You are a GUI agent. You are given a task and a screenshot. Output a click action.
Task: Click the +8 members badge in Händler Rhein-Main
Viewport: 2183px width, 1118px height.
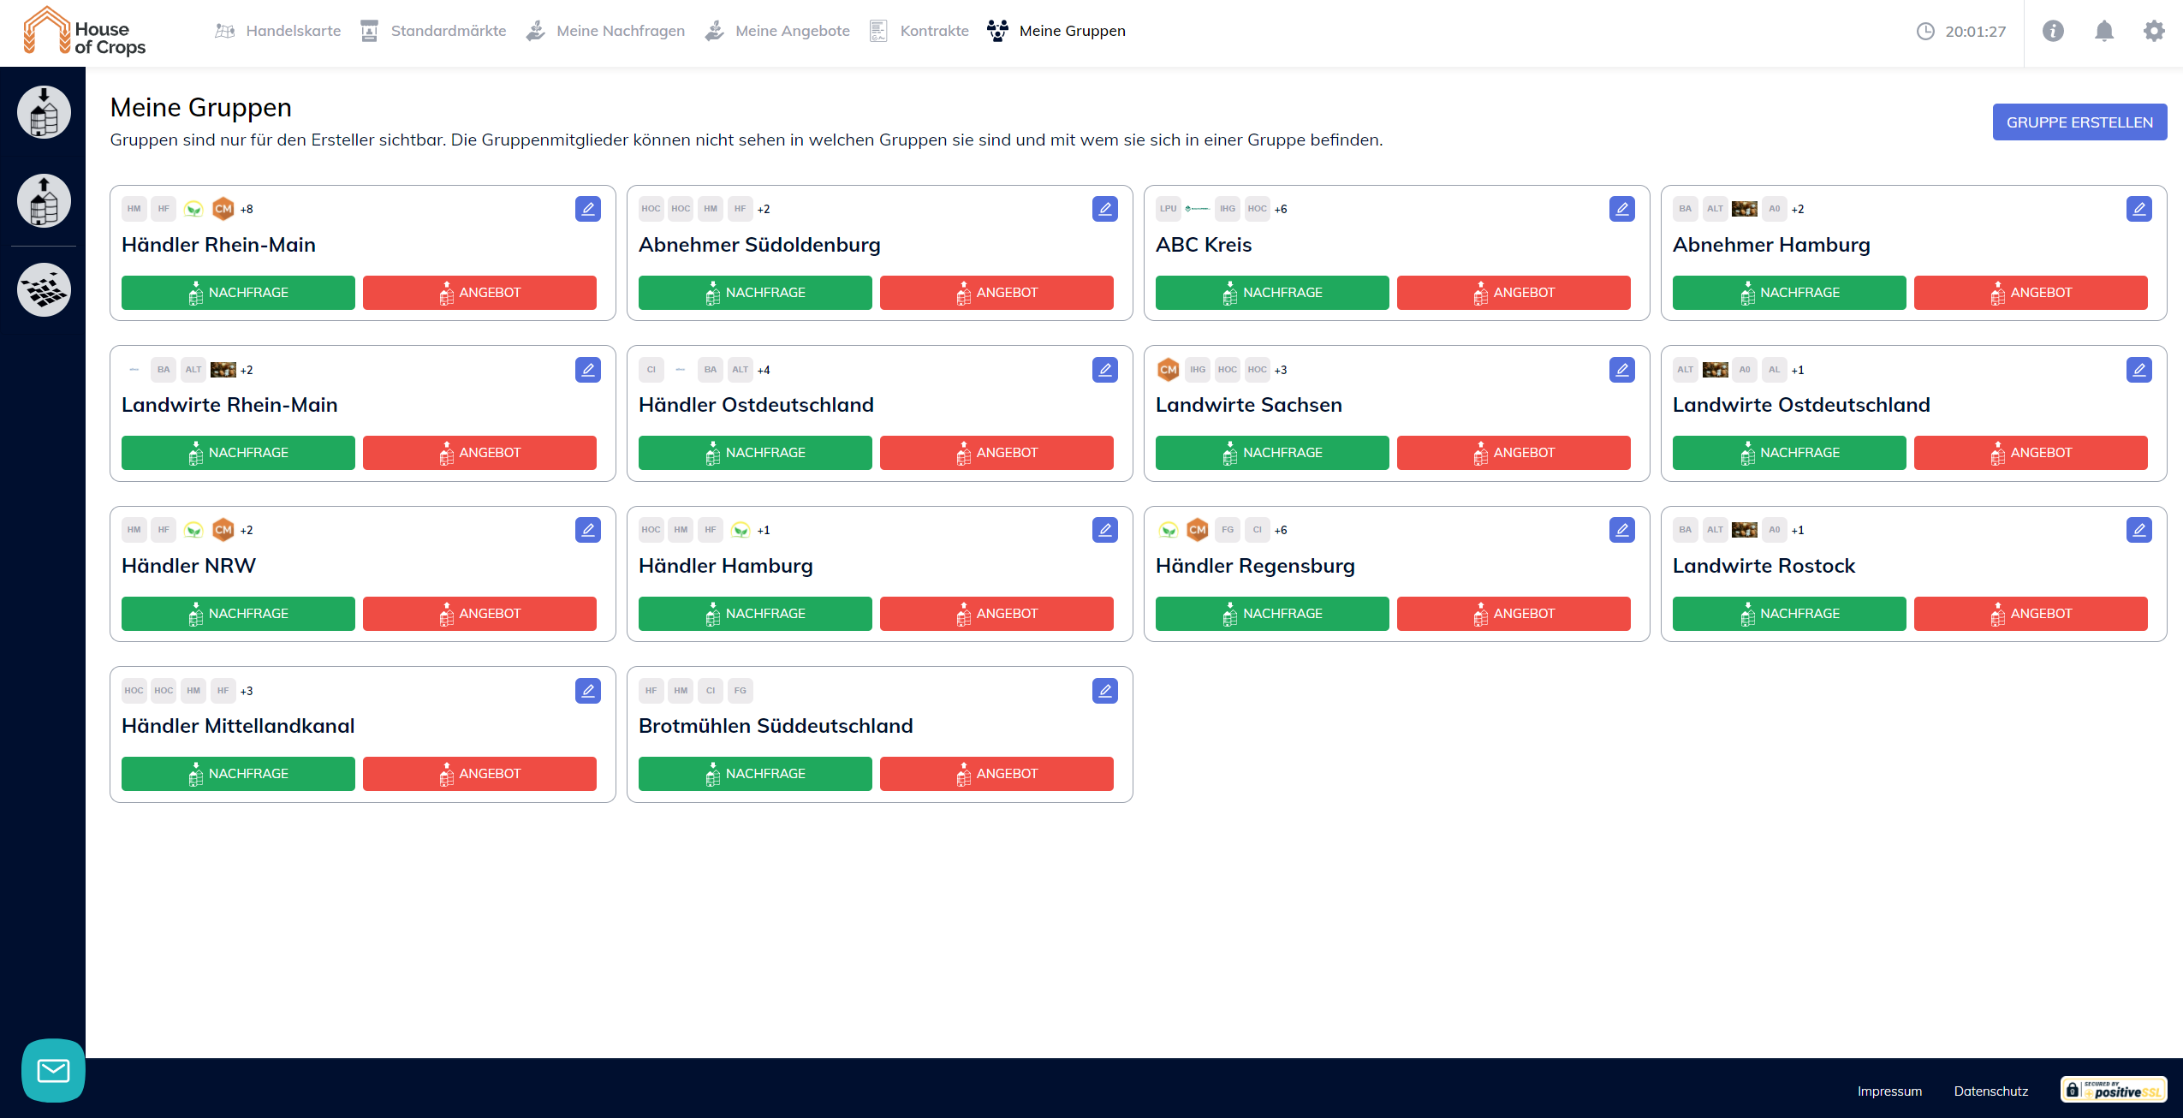pyautogui.click(x=247, y=209)
